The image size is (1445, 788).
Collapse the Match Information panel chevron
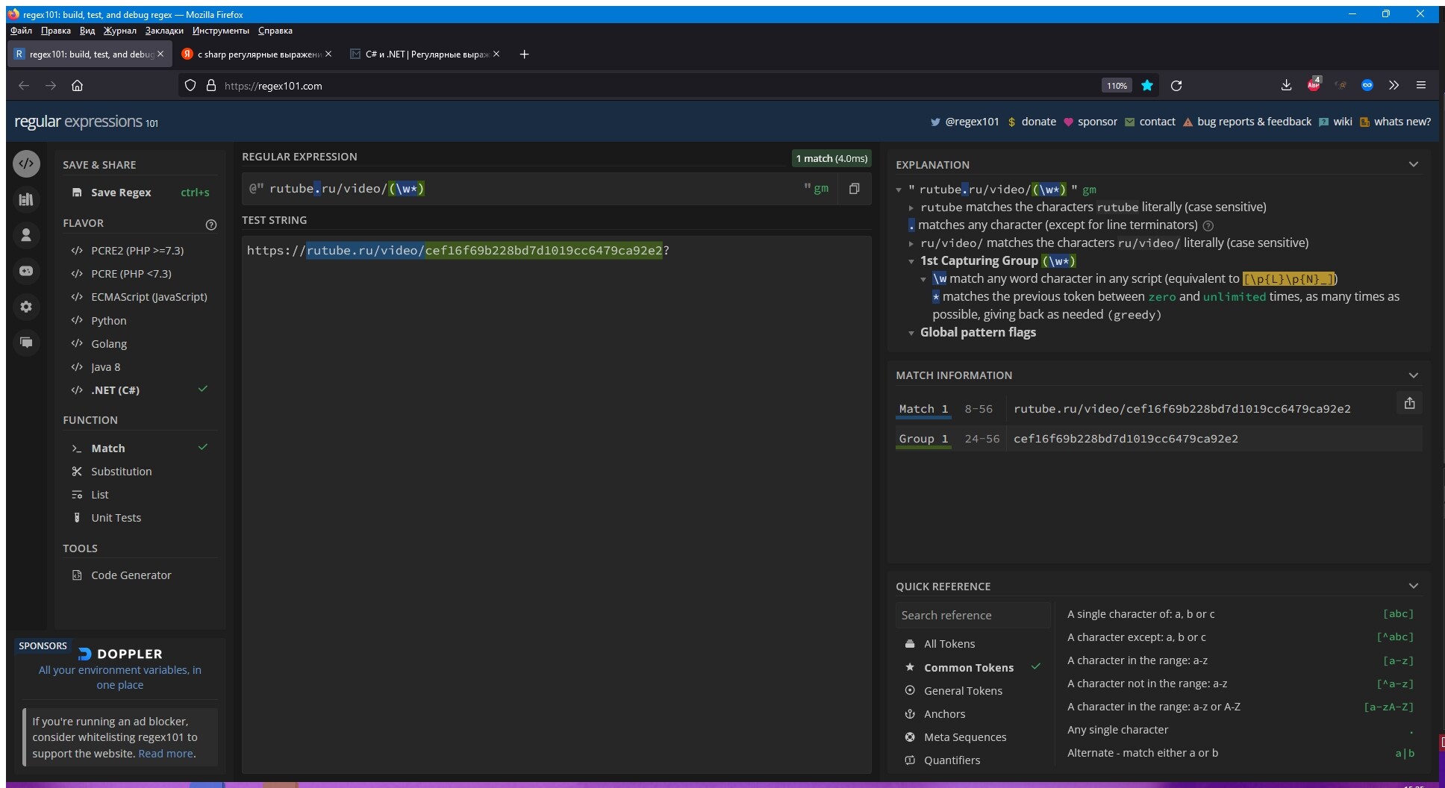point(1413,375)
